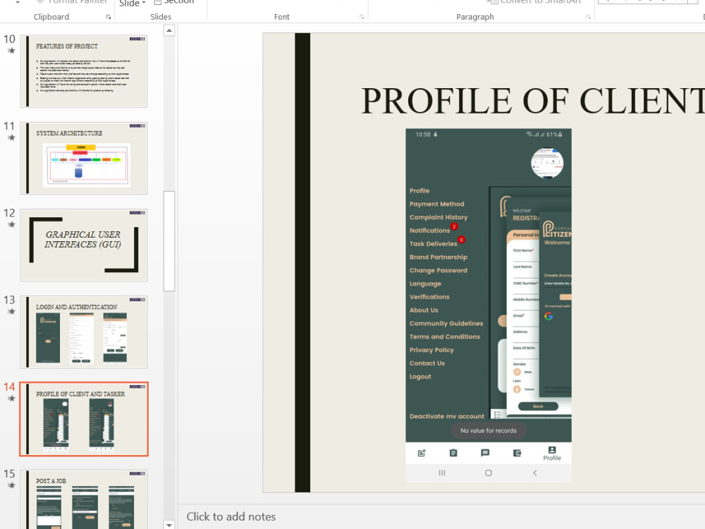Select slide 13 Login and Authentication thumbnail
The image size is (705, 529).
84,332
